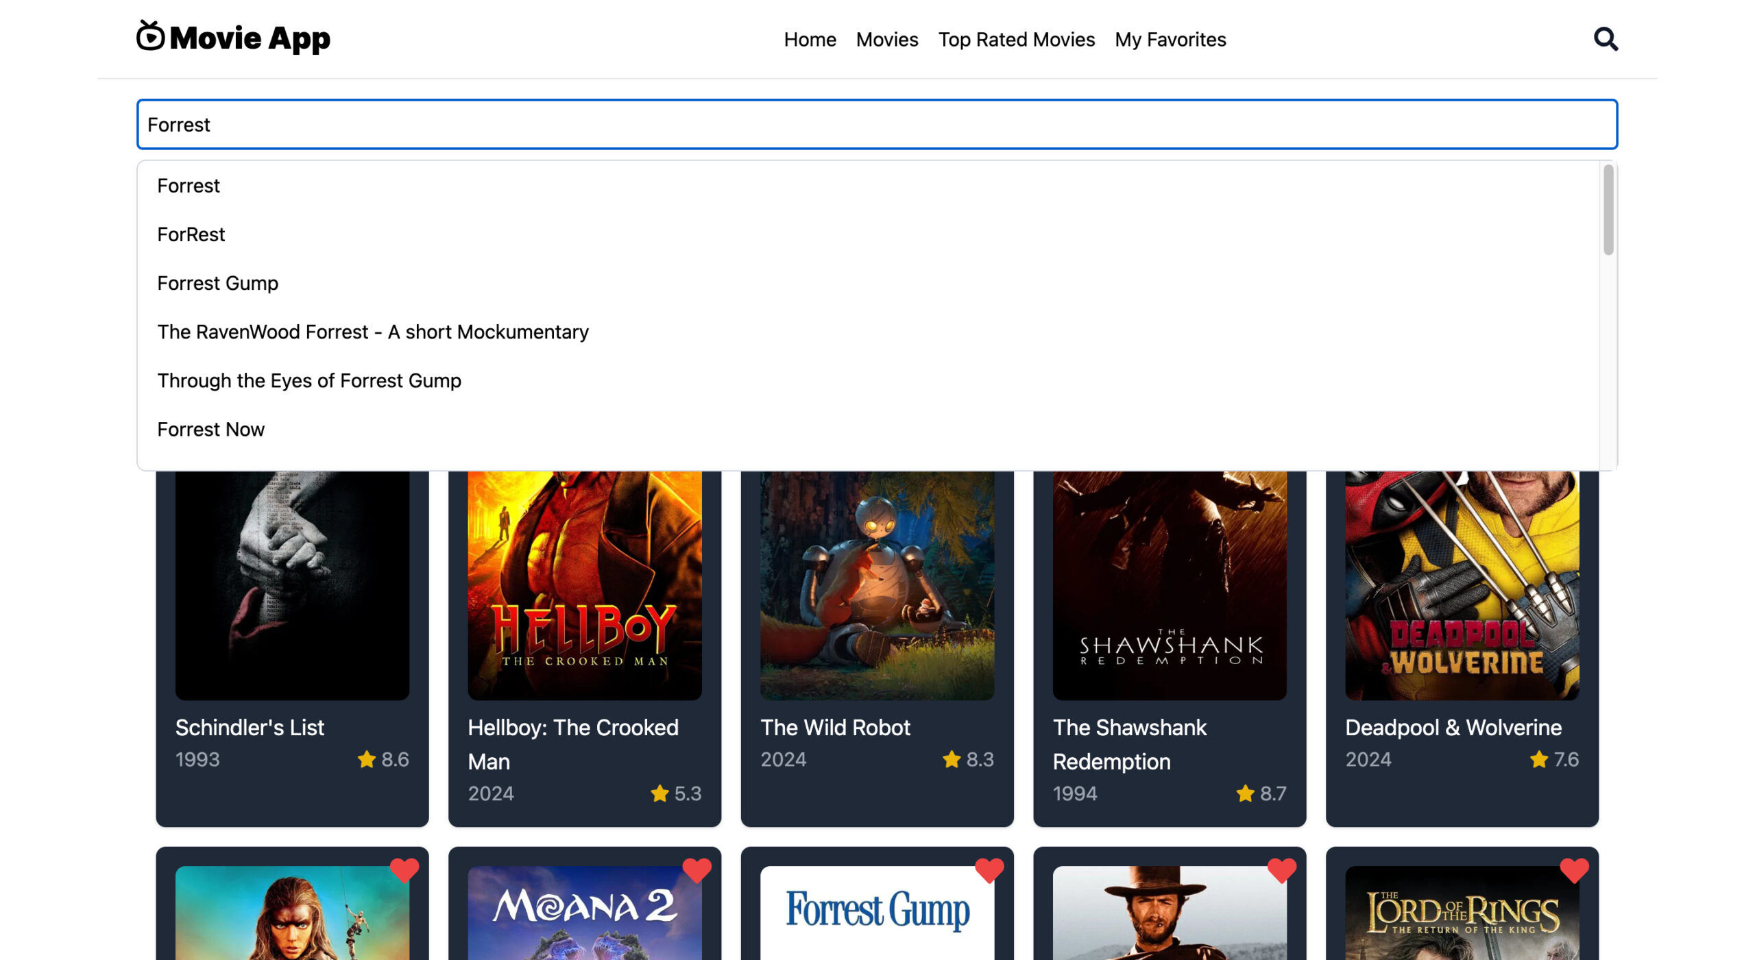Viewport: 1755px width, 960px height.
Task: Open the Lord of the Rings poster
Action: point(1462,913)
